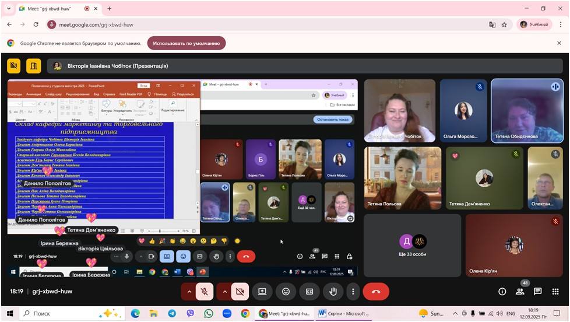Image resolution: width=570 pixels, height=322 pixels.
Task: Raise hand in the meeting
Action: tap(333, 291)
